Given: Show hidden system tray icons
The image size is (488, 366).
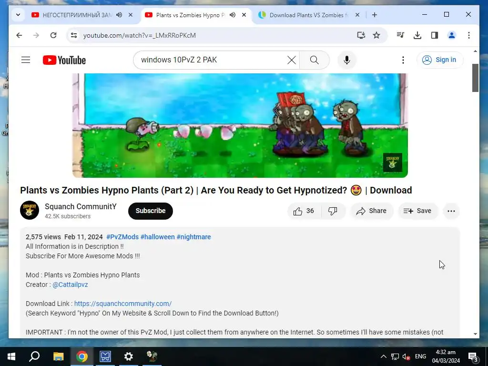Looking at the screenshot, I should (384, 356).
